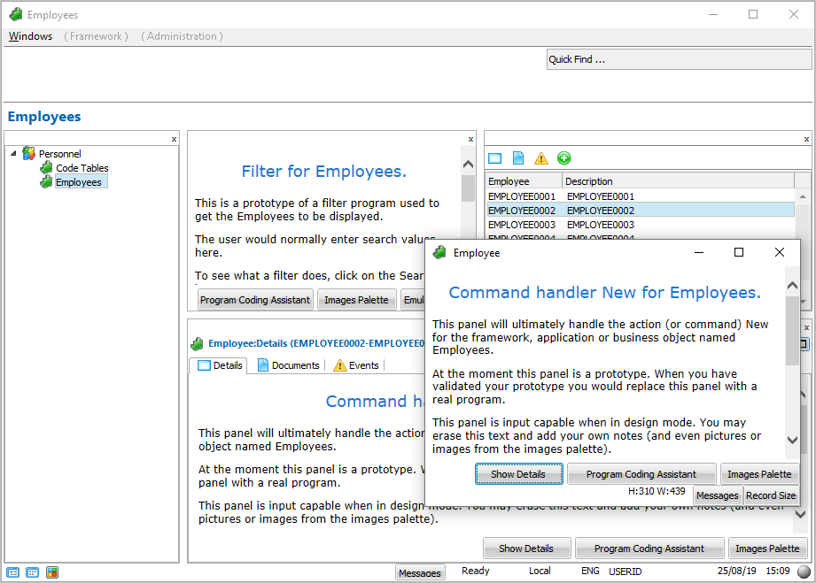Image resolution: width=816 pixels, height=583 pixels.
Task: Click Show Details in the Employee popup
Action: [518, 474]
